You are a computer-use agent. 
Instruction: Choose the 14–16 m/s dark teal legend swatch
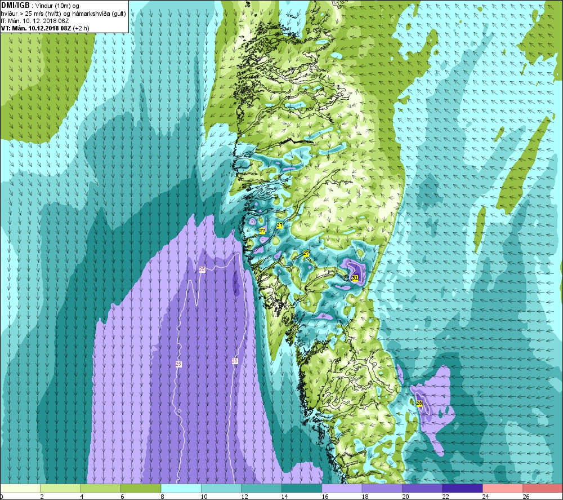pos(302,488)
